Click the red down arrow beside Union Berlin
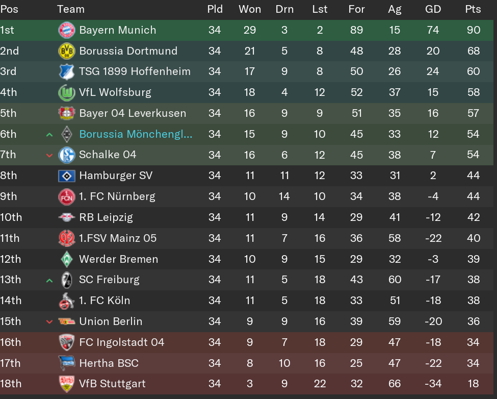Screen dimensions: 497x399 pyautogui.click(x=49, y=322)
